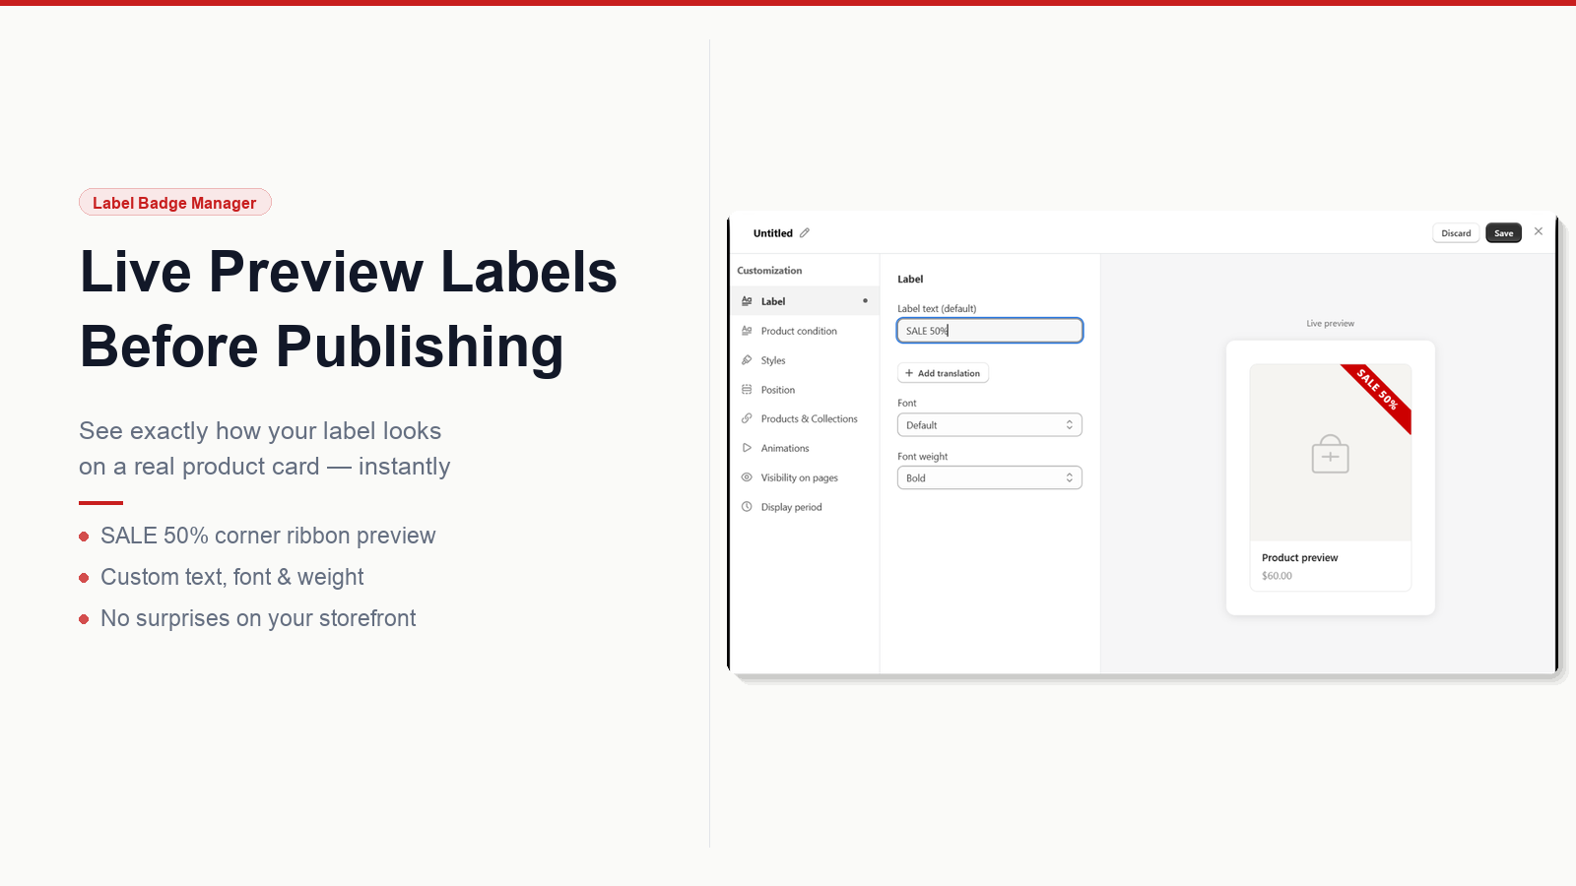Click the Visibility on pages eye icon
Screen dimensions: 1576x886
pyautogui.click(x=747, y=477)
